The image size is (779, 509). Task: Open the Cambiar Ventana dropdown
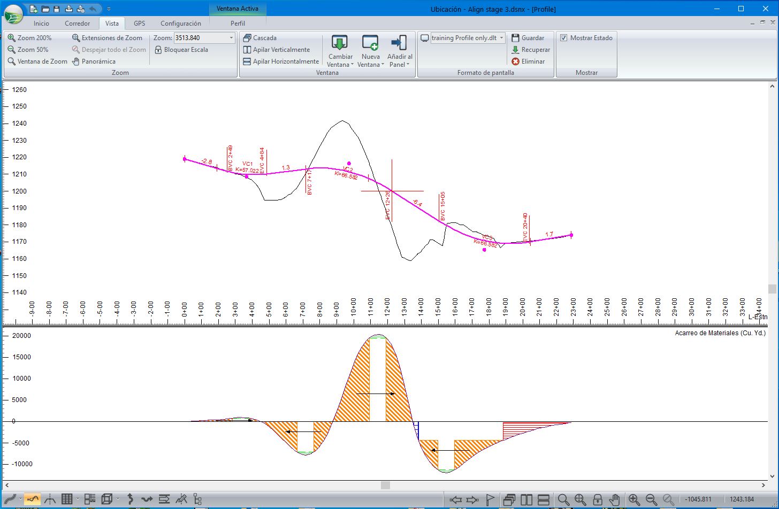pos(340,60)
